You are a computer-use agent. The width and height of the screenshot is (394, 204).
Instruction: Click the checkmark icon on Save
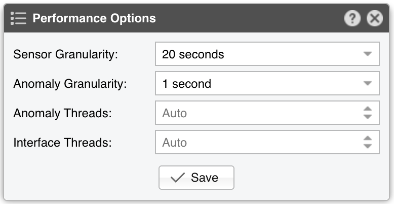pyautogui.click(x=177, y=178)
